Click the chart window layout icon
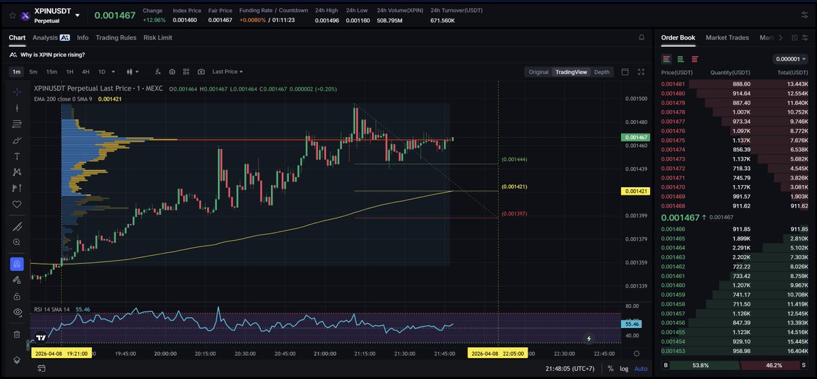The image size is (817, 379). click(x=626, y=71)
